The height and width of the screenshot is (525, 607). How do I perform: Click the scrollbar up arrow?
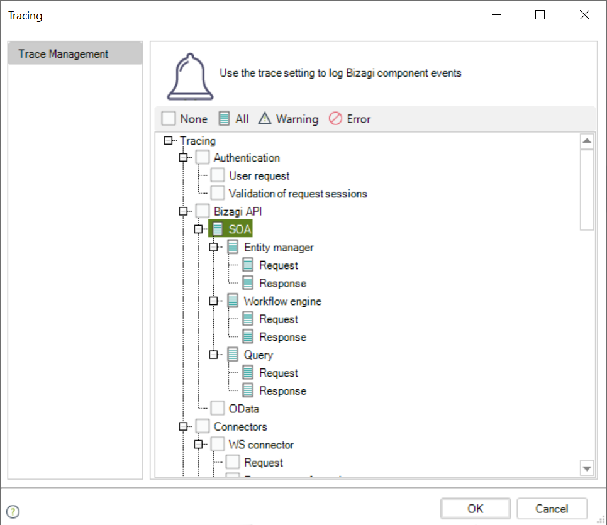point(587,141)
